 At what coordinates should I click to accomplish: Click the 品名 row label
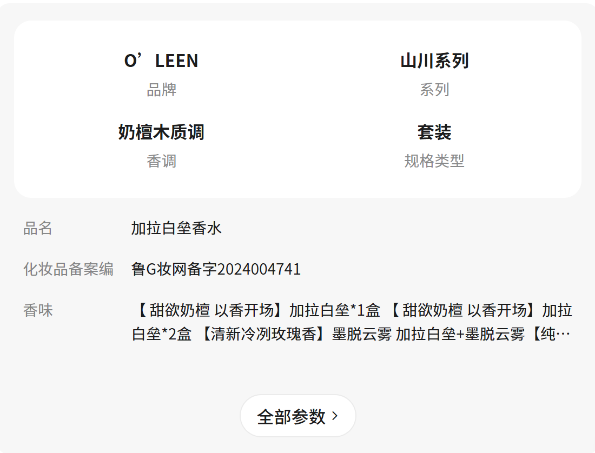point(38,228)
